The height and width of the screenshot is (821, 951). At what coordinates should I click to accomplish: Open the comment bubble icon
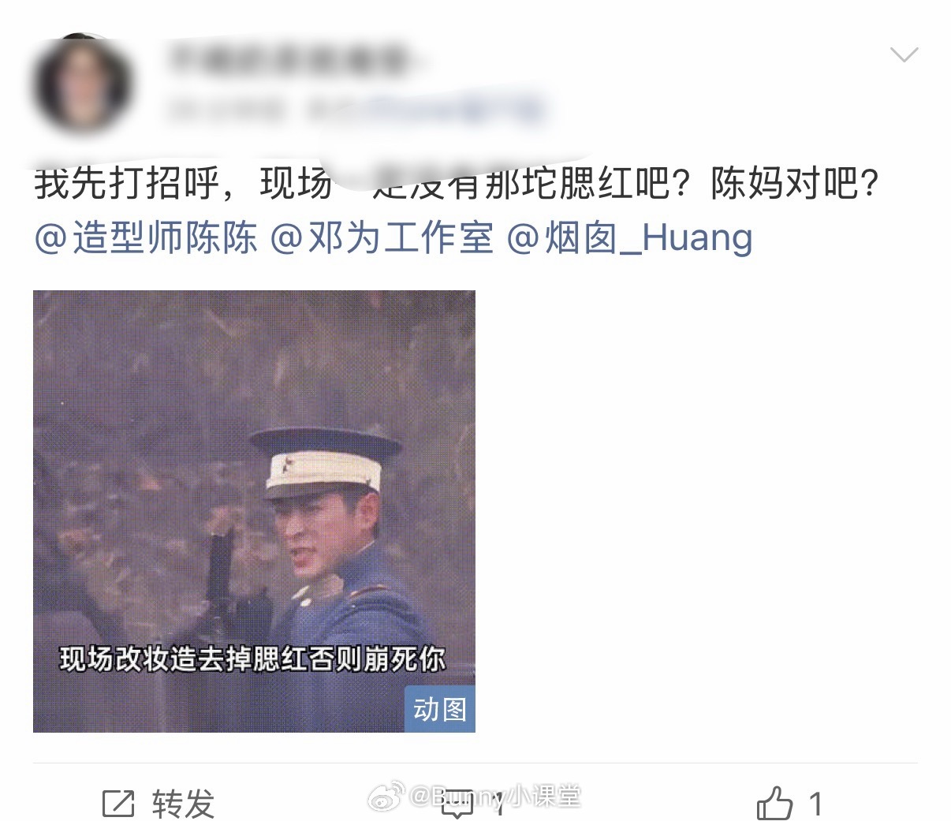pos(459,804)
